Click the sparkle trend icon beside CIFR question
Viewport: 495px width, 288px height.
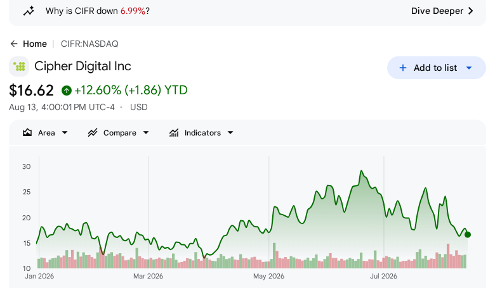pyautogui.click(x=29, y=11)
